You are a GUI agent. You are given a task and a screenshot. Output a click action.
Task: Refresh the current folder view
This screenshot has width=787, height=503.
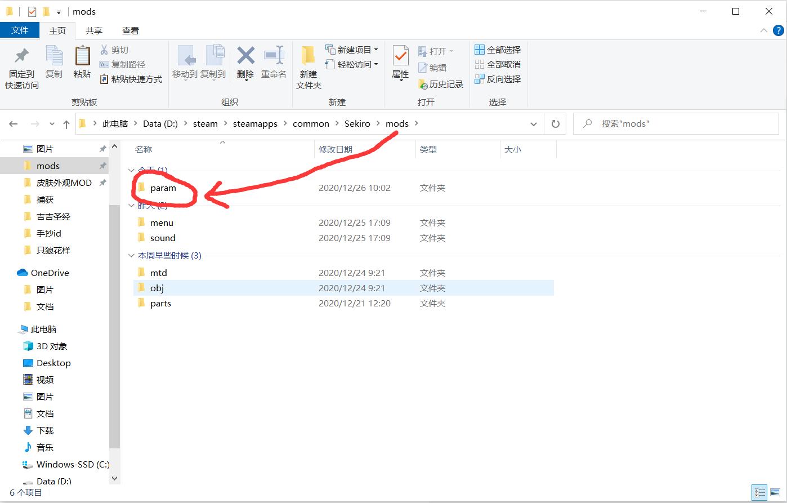(556, 124)
